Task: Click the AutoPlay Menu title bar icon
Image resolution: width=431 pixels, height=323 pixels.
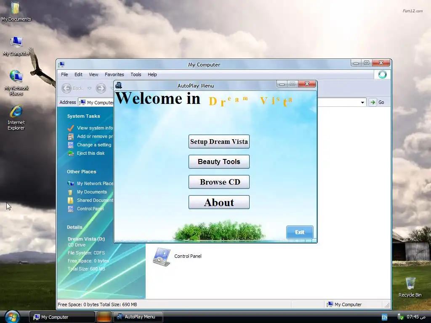Action: click(x=118, y=85)
